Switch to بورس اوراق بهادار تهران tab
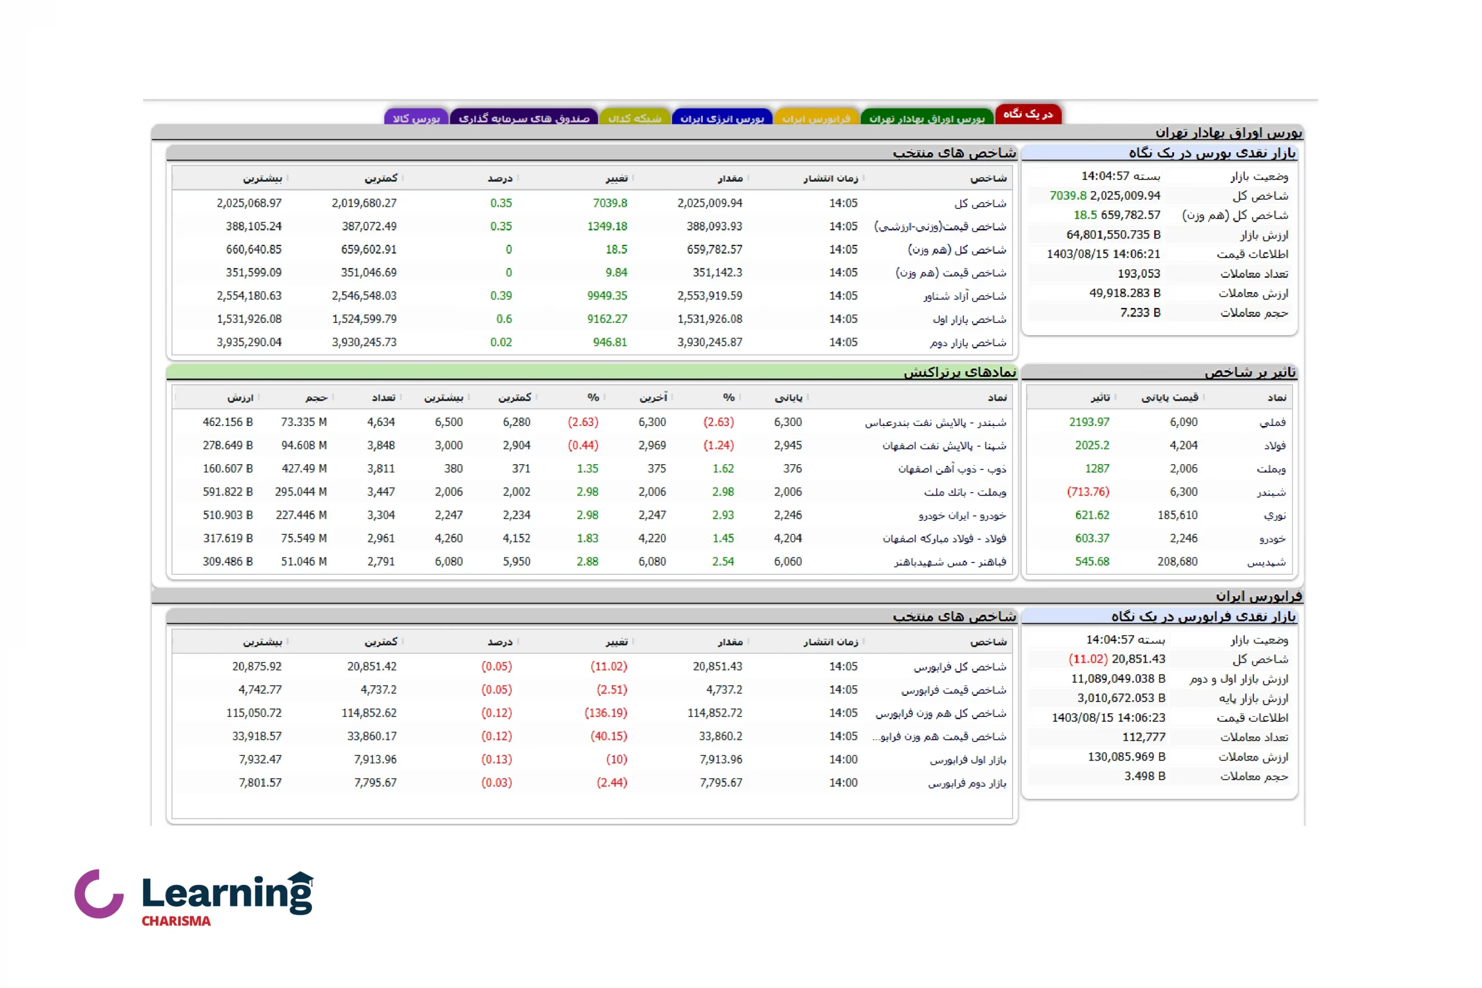 [927, 118]
